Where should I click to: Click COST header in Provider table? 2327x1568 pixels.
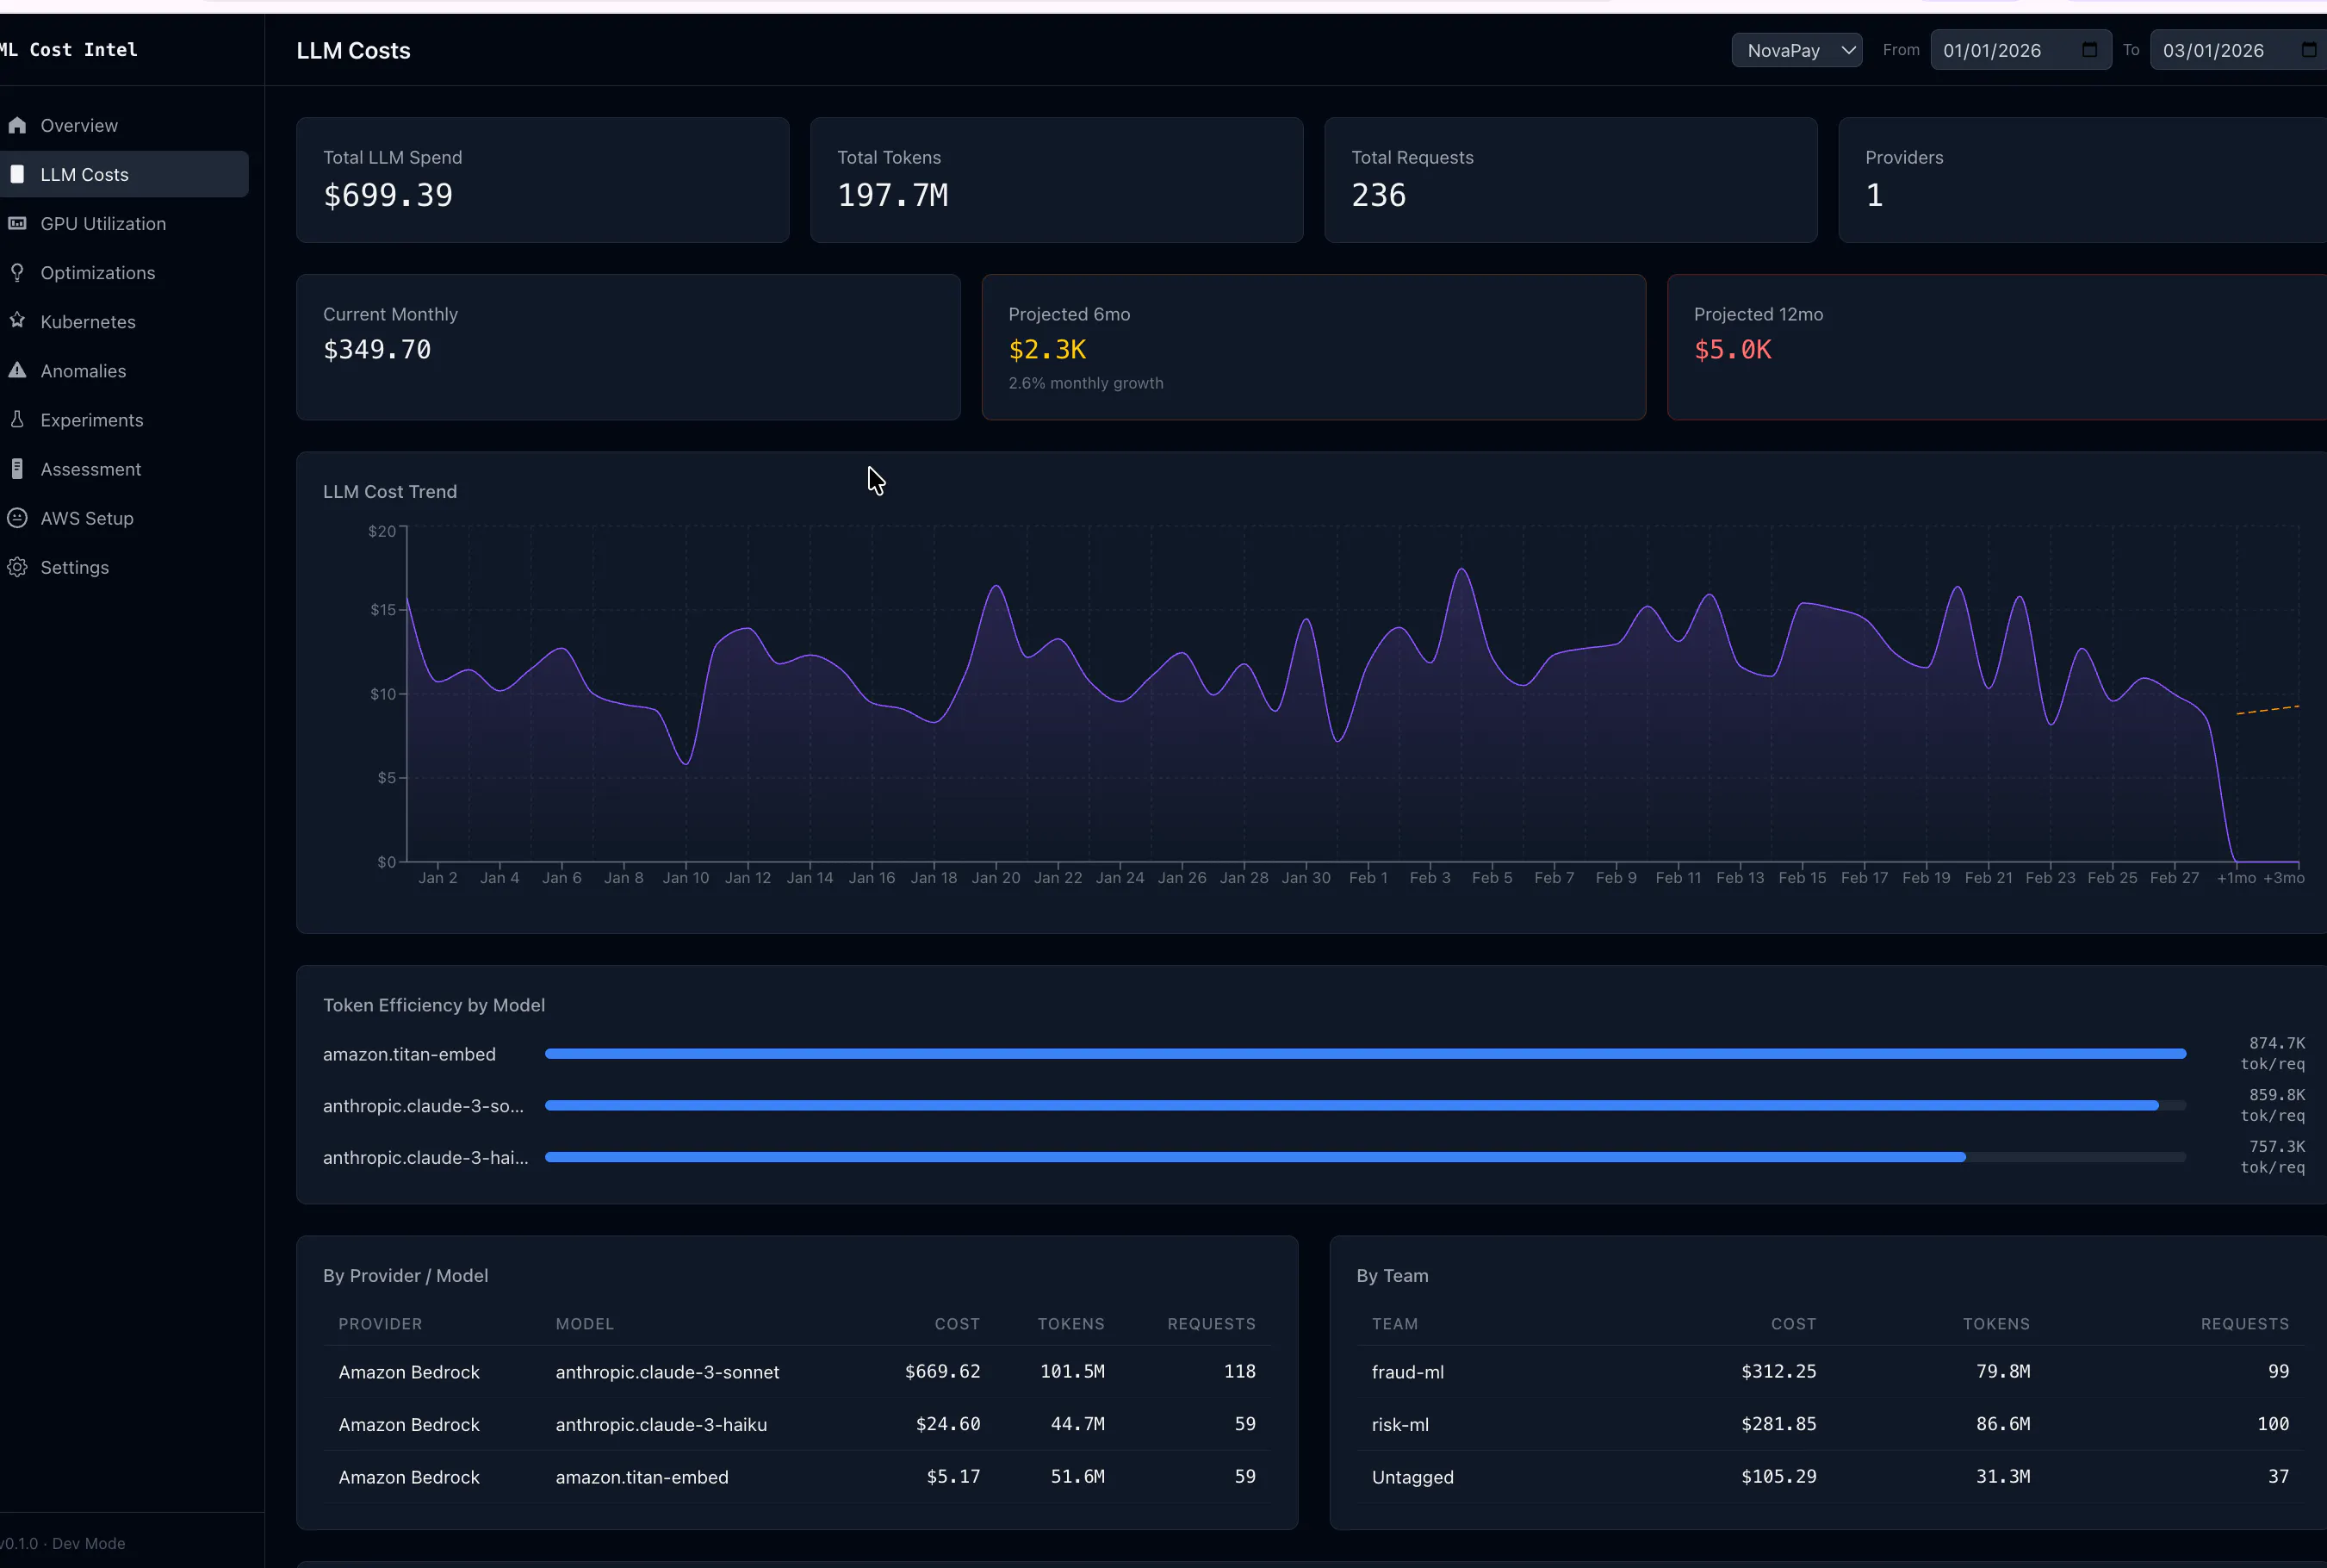point(957,1323)
